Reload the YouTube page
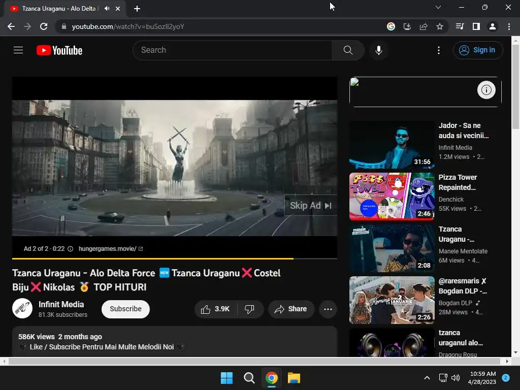 (x=44, y=26)
